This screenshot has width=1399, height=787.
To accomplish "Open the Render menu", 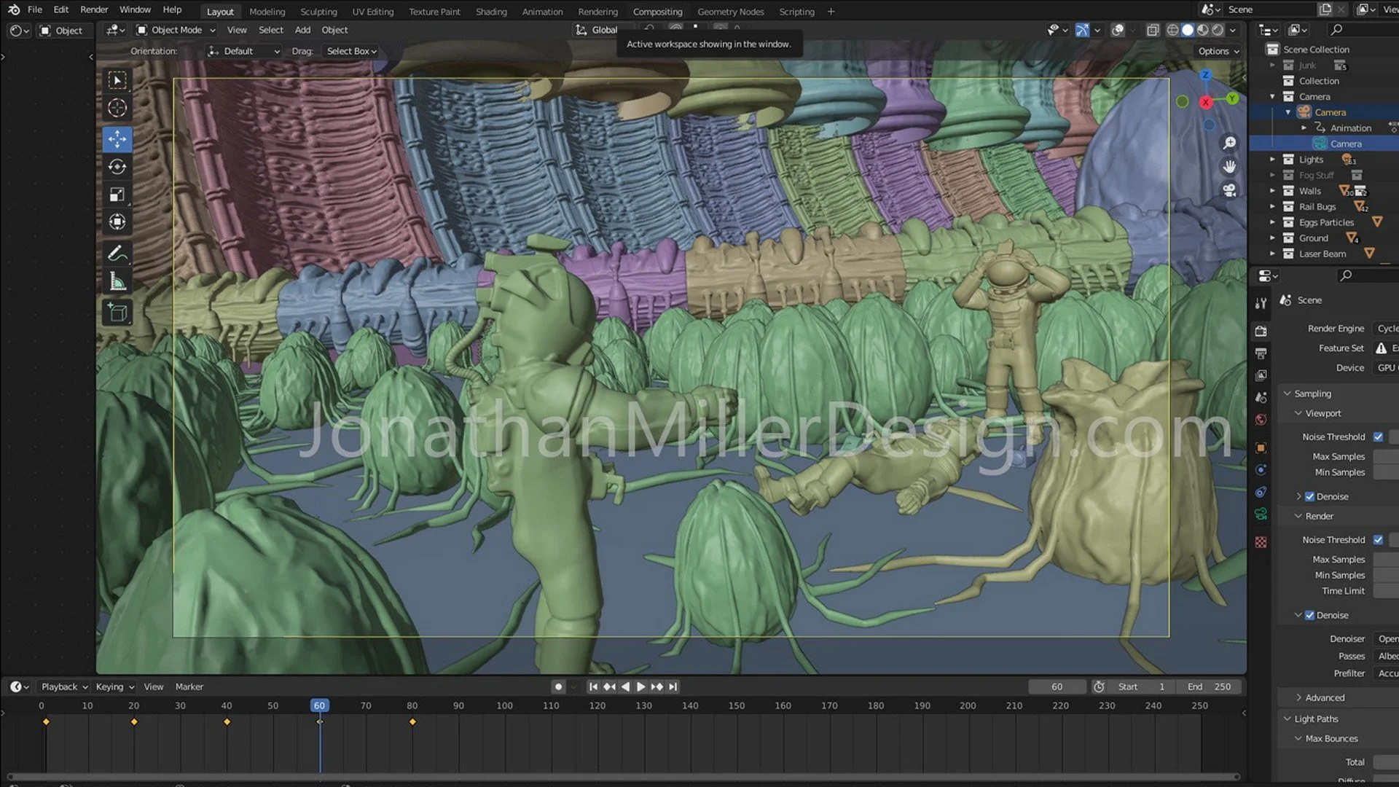I will pyautogui.click(x=94, y=9).
